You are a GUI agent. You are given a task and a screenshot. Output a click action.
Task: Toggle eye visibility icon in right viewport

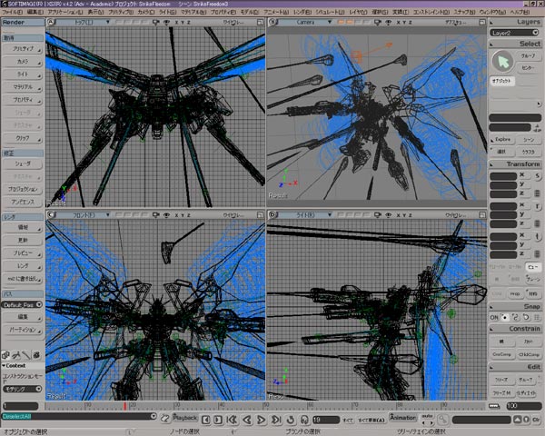point(389,215)
